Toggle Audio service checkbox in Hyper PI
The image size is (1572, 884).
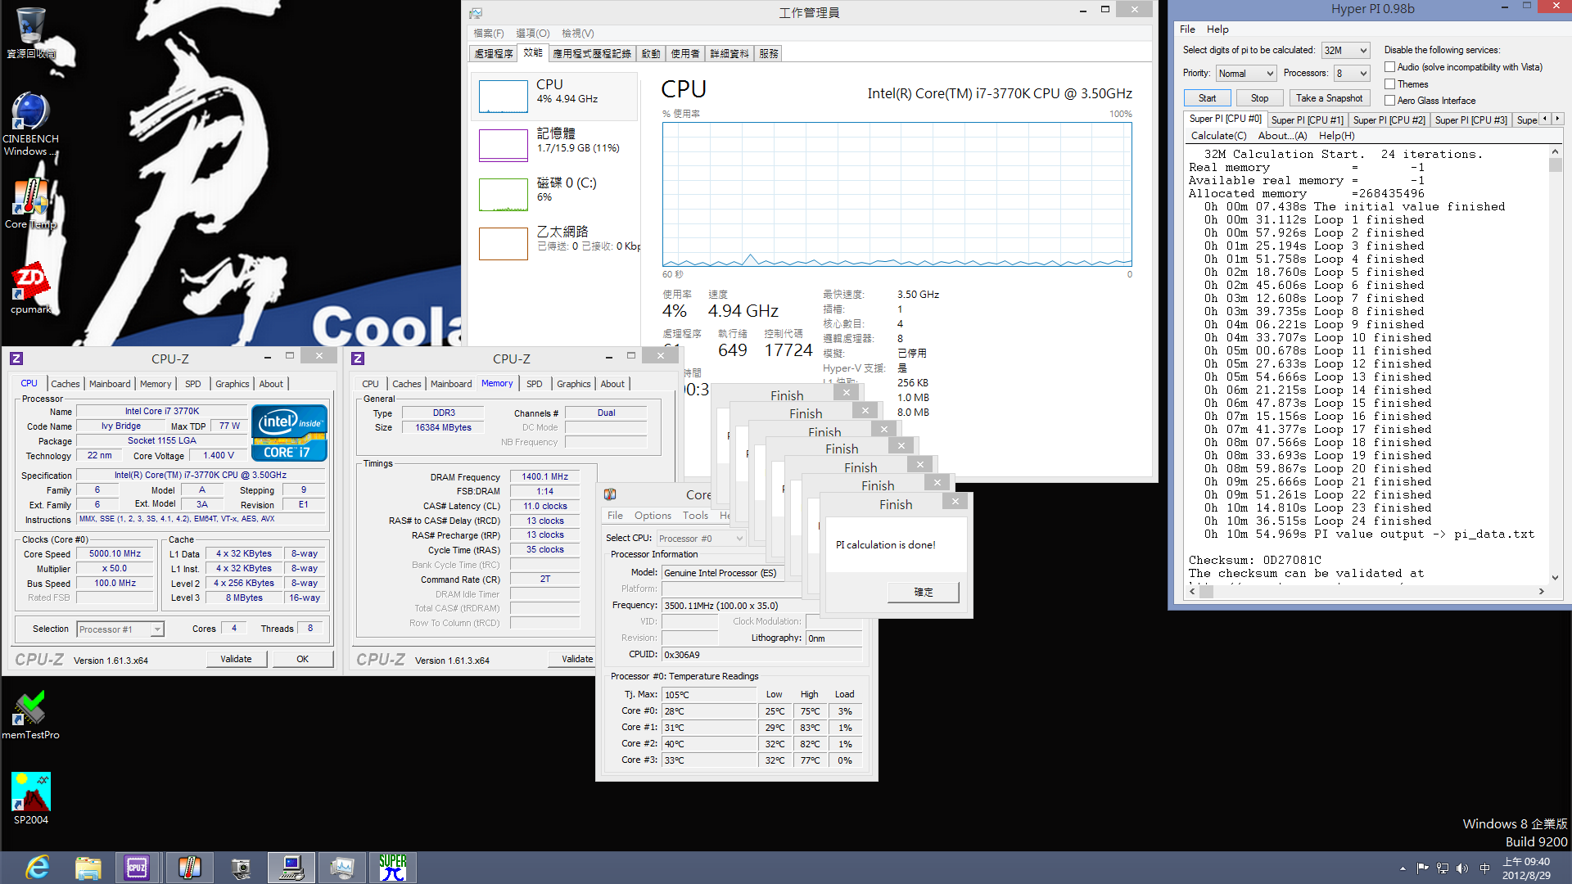pyautogui.click(x=1389, y=67)
